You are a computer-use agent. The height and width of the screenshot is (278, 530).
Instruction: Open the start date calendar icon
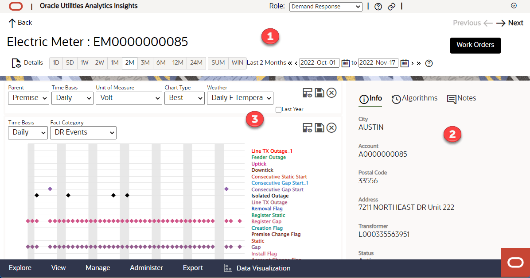[345, 63]
